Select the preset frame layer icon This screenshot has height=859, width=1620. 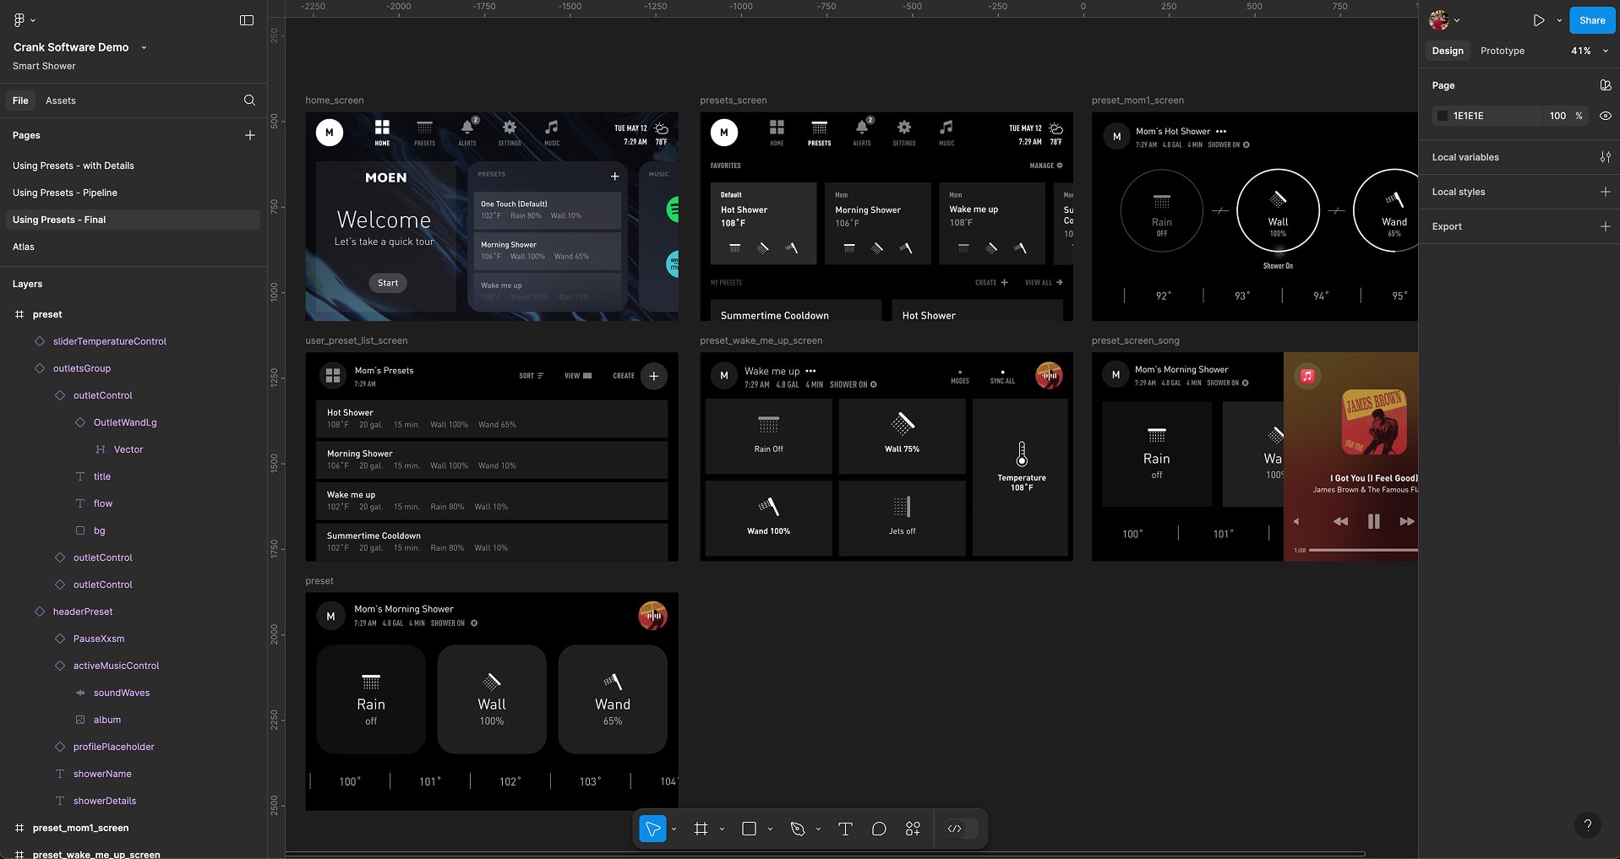[19, 314]
